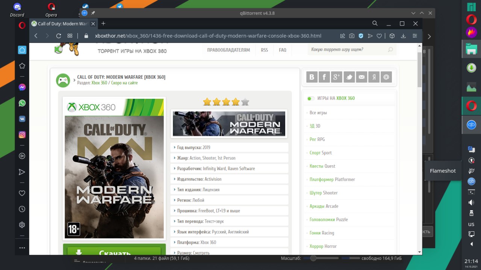Open three-dots sidebar setup

[22, 248]
